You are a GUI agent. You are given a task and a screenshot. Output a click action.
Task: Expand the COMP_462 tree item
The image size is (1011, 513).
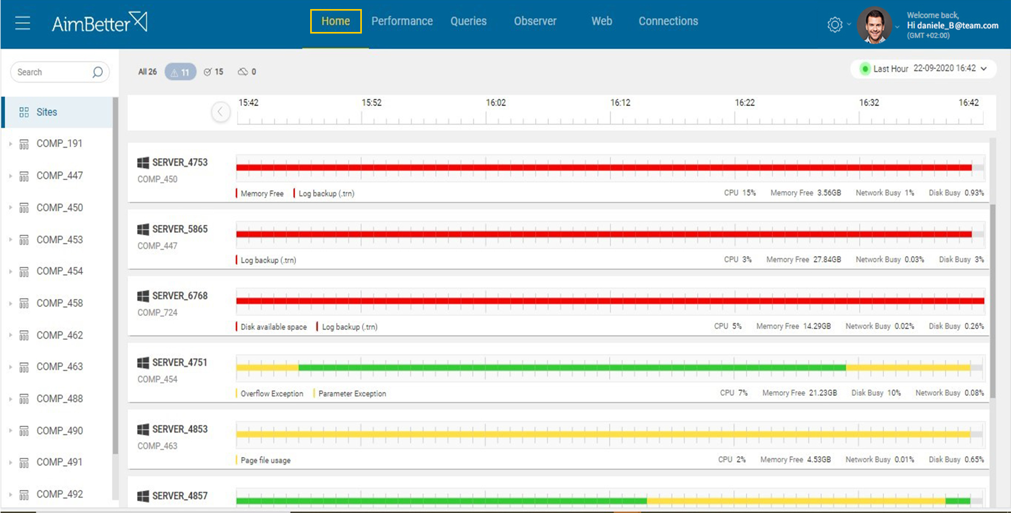pos(10,335)
